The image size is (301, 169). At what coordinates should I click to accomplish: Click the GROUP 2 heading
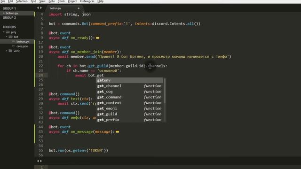tap(9, 18)
